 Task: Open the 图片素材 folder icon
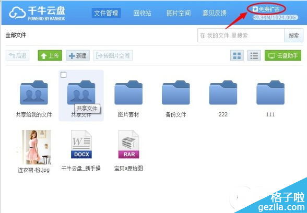pyautogui.click(x=128, y=92)
